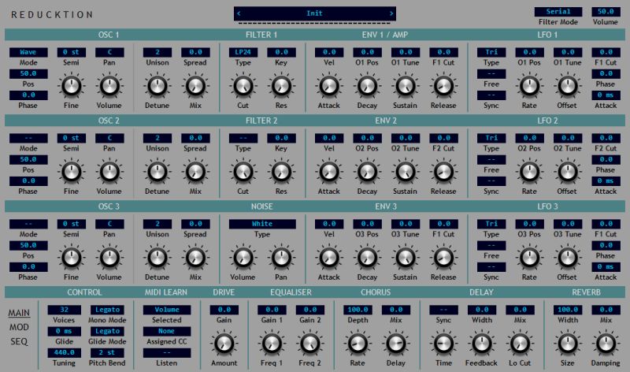The height and width of the screenshot is (372, 630).
Task: Click the Delay Time knob
Action: (443, 344)
